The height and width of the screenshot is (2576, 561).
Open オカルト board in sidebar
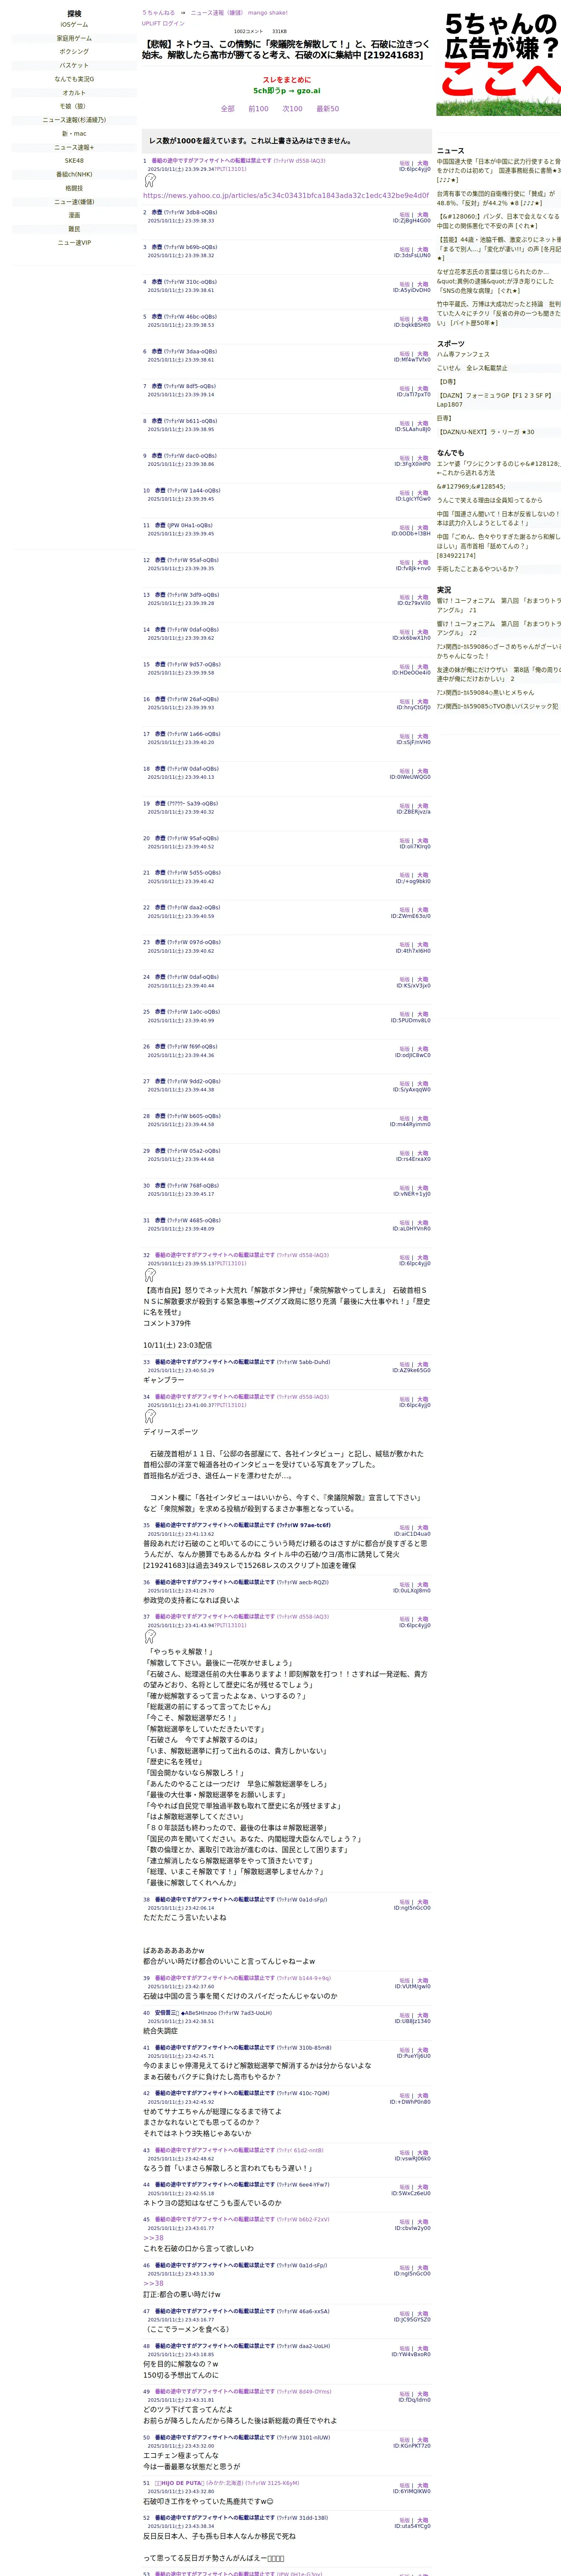74,93
